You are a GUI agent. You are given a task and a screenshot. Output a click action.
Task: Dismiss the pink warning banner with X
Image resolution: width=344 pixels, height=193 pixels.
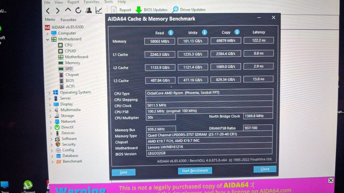pos(331,180)
